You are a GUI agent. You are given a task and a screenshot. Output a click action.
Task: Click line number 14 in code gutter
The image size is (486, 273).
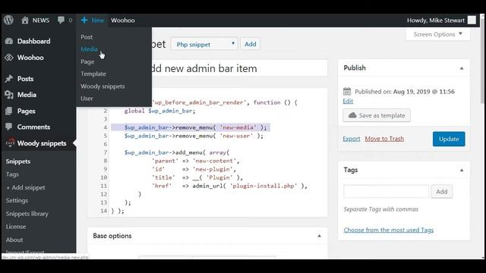click(103, 211)
